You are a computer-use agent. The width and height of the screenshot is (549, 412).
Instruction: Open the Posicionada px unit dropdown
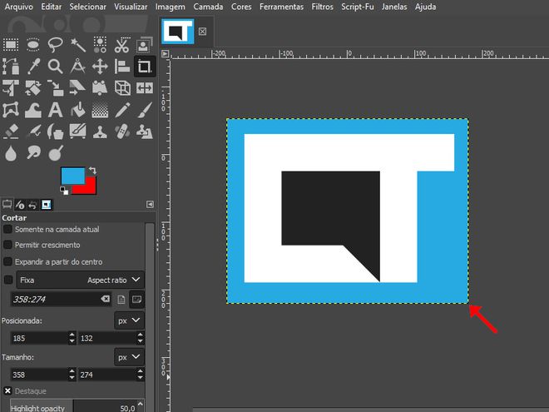coord(129,320)
